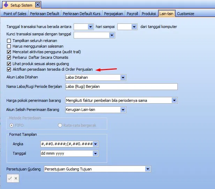Uncheck Perbarui Daftar Secara Otomatis

(x=9, y=57)
